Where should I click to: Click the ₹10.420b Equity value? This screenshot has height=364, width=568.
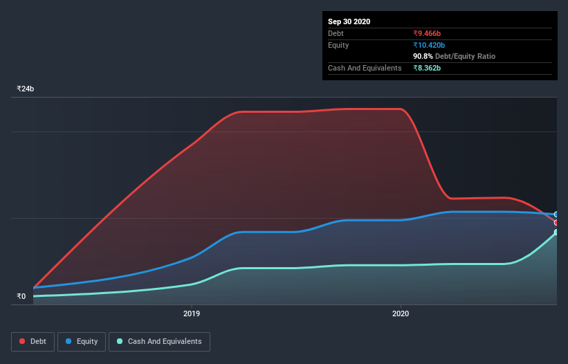(x=429, y=45)
